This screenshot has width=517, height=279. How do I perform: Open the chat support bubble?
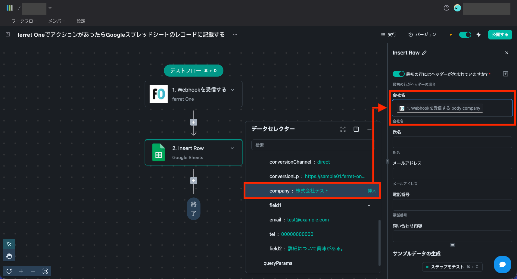coord(502,265)
